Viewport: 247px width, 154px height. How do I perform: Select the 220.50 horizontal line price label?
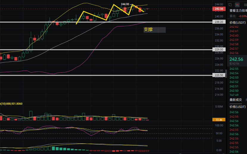(219, 75)
